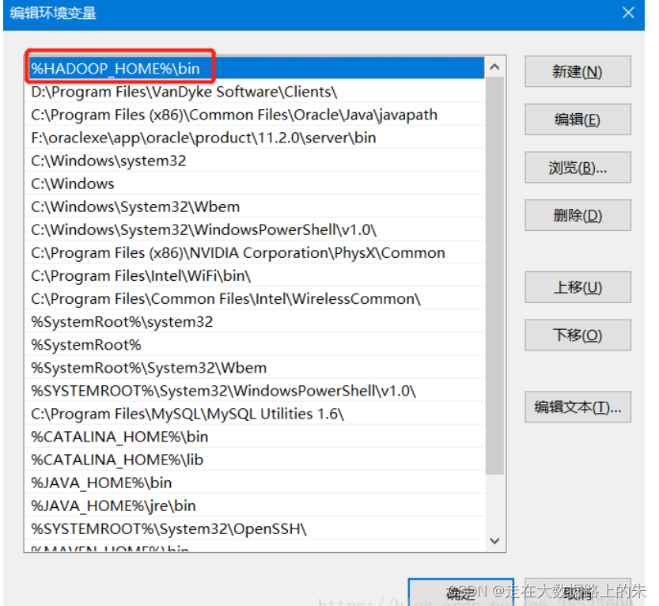
Task: Click the list scroll down arrow
Action: pyautogui.click(x=494, y=541)
